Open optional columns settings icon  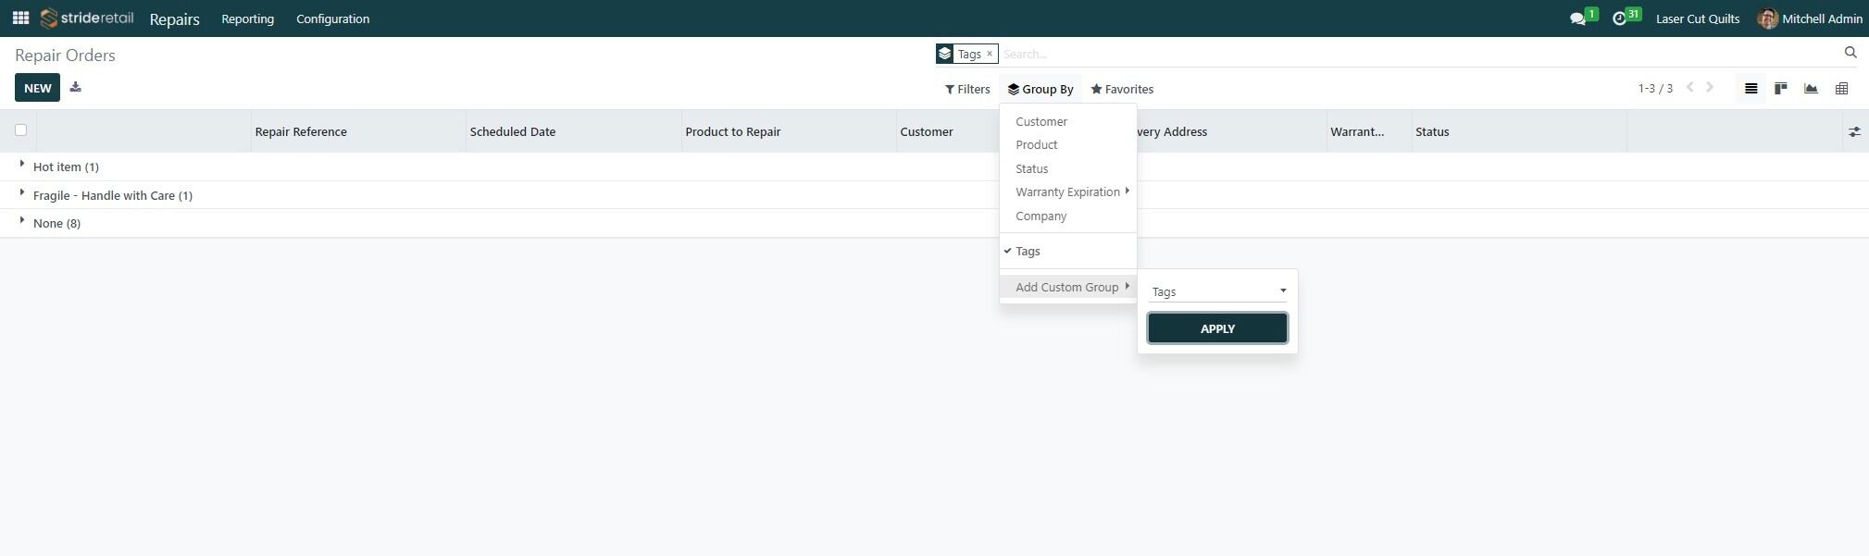1854,132
